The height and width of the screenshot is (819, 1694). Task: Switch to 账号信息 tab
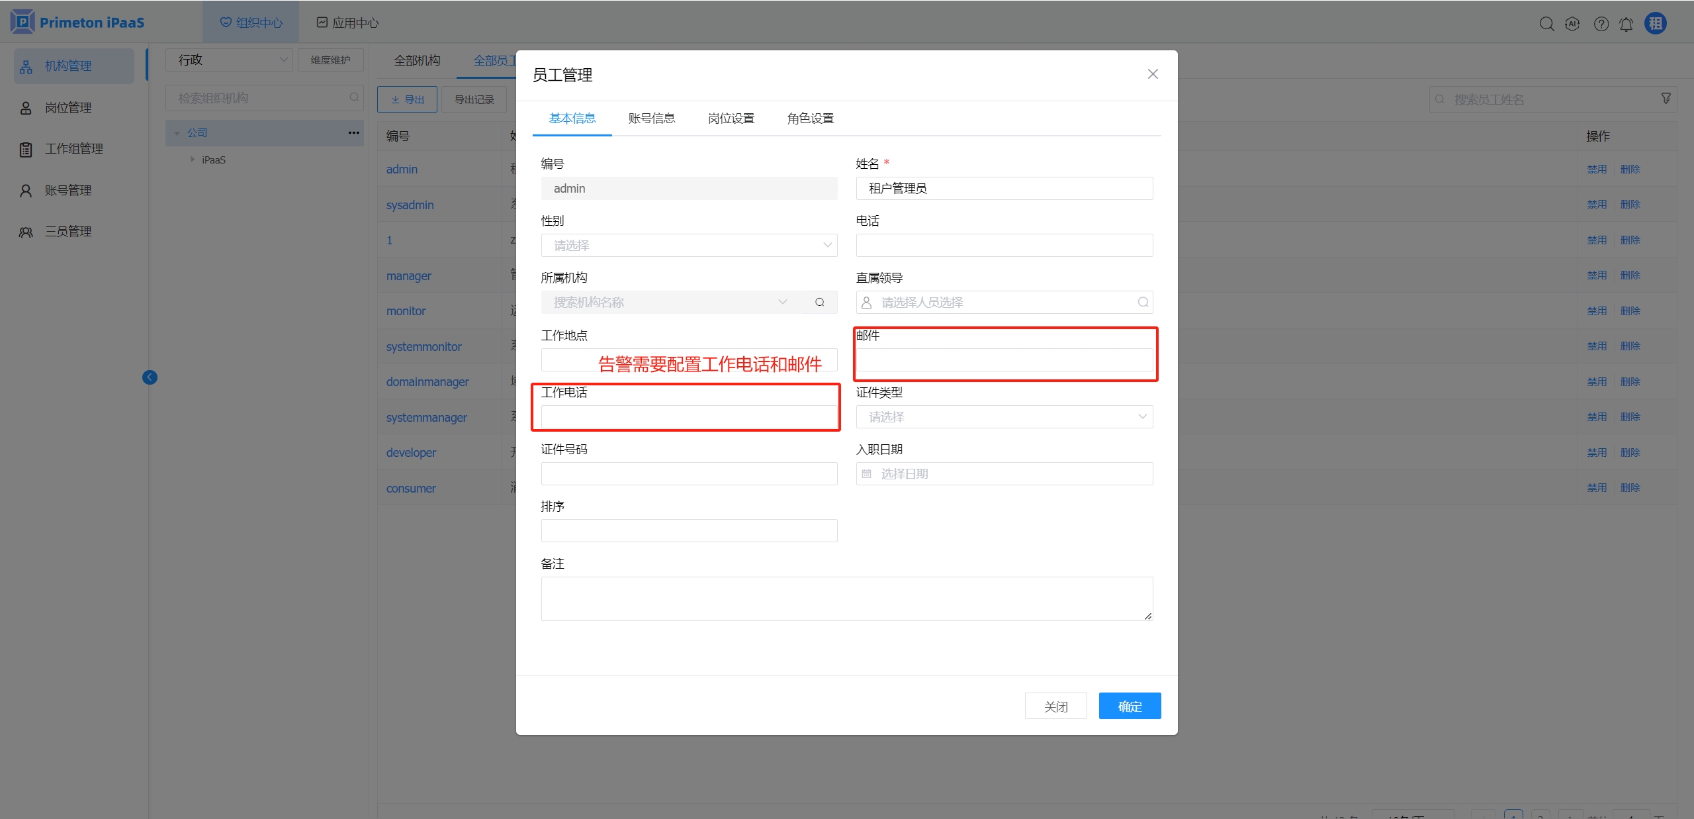click(x=651, y=119)
